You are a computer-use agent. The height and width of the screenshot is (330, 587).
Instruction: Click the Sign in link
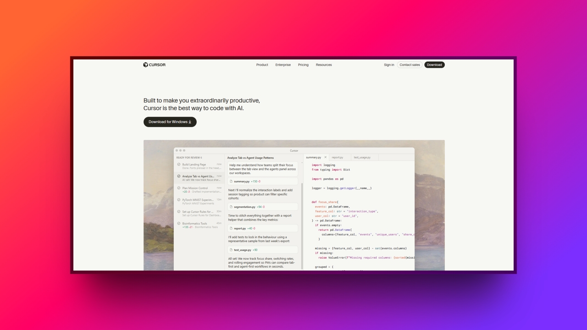click(x=389, y=65)
